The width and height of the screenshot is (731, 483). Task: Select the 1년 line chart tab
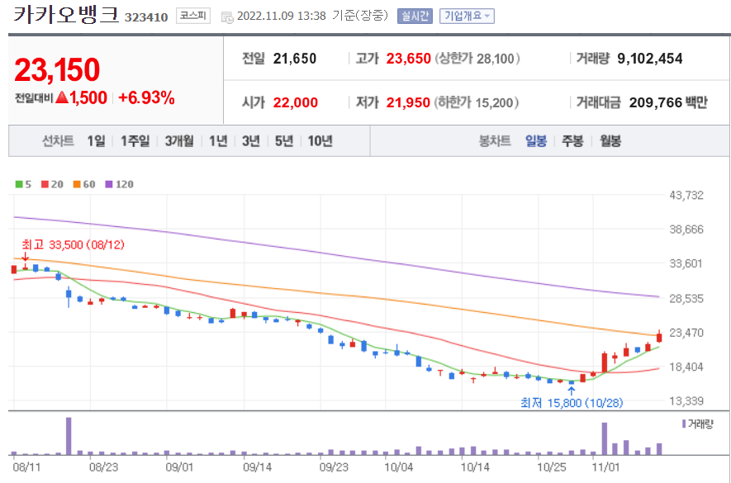coord(218,141)
